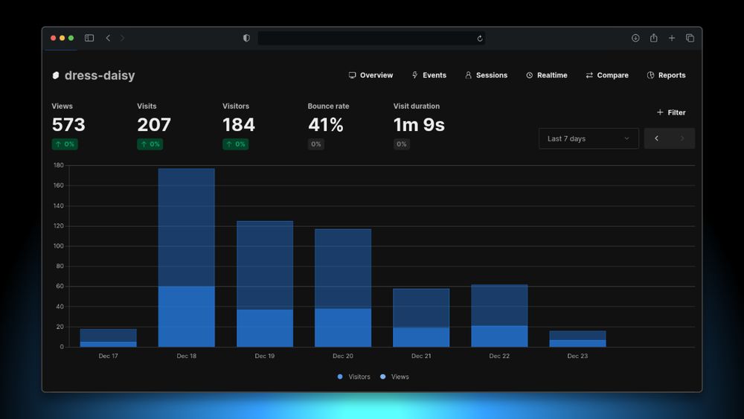Toggle the browser sidebar icon
This screenshot has width=744, height=419.
[89, 38]
